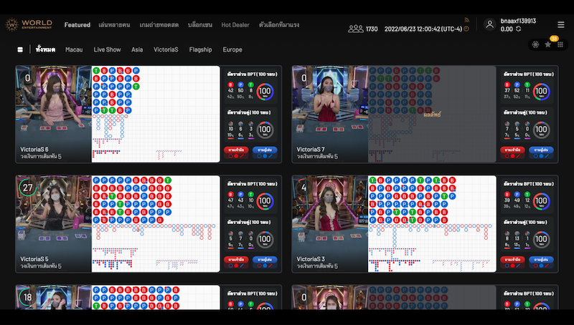The width and height of the screenshot is (574, 325).
Task: Click the World Entertainment logo
Action: [x=29, y=24]
